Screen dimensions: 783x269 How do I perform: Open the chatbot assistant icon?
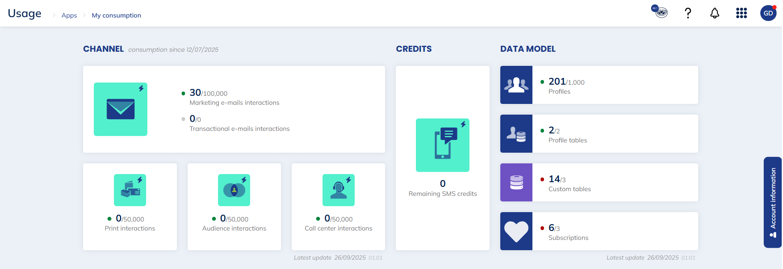pyautogui.click(x=660, y=12)
